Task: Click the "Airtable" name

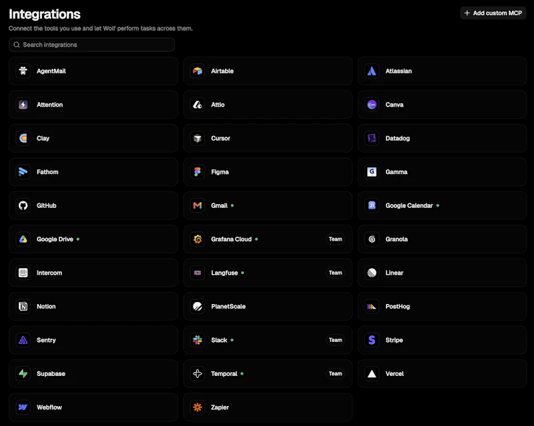Action: coord(222,71)
